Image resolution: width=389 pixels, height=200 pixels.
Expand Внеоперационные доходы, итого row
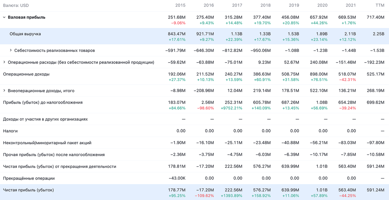click(4, 91)
